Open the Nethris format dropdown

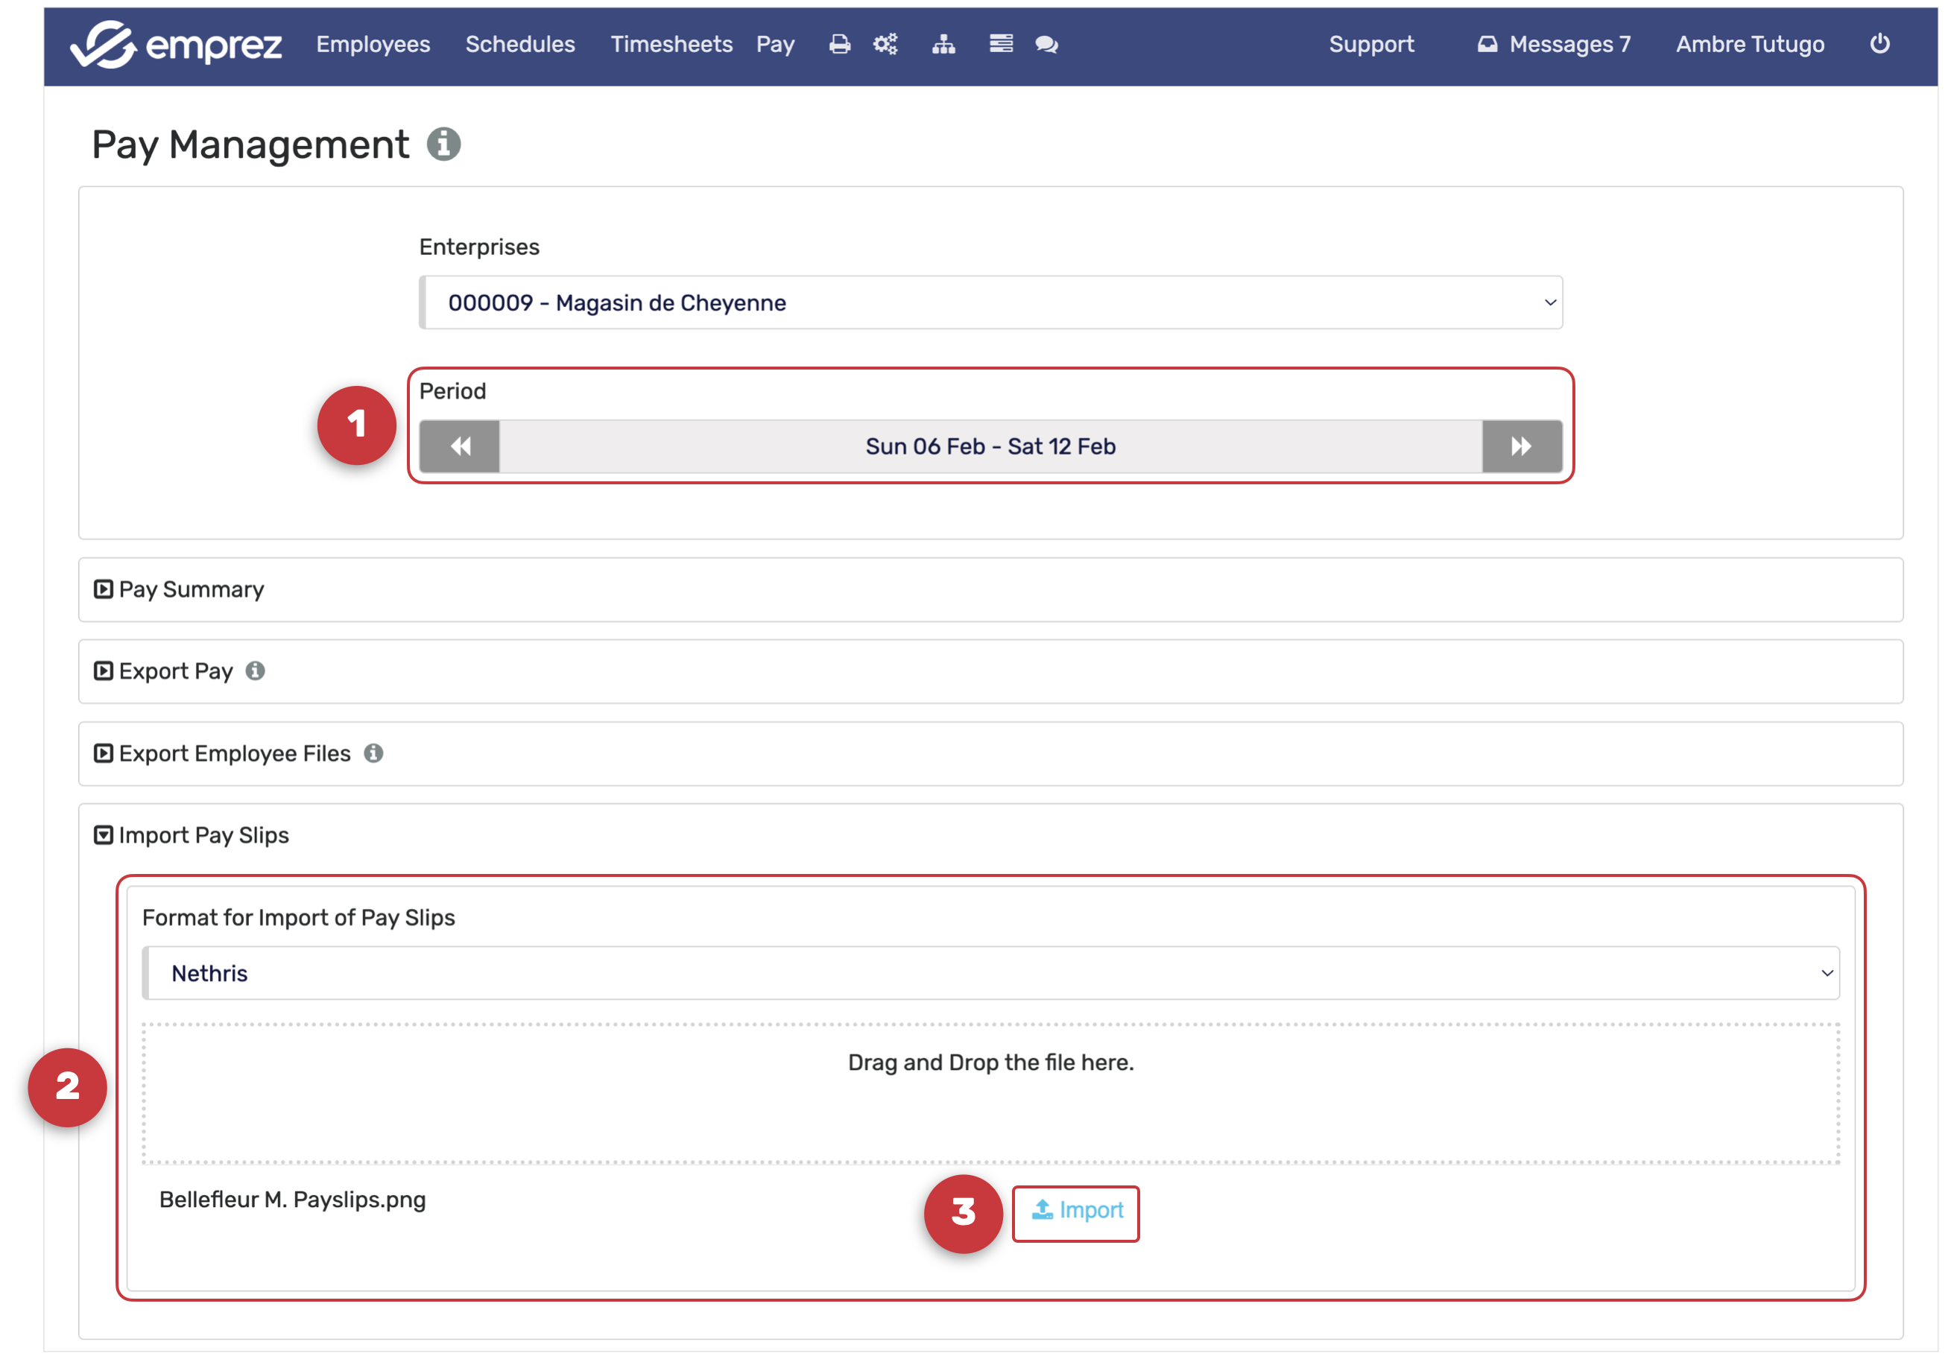tap(990, 974)
